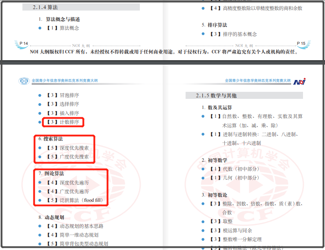Select the subheading '7. 图论算法'
325x250 pixels.
(x=51, y=174)
